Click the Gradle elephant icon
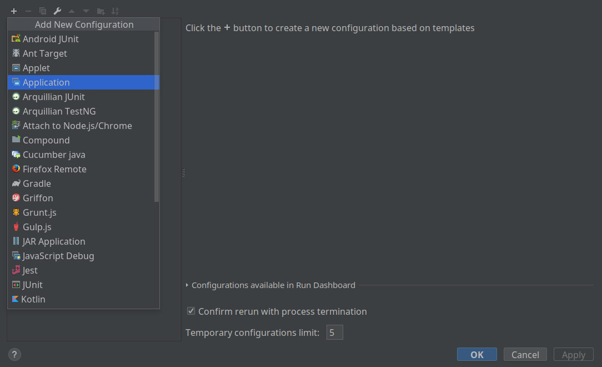 click(16, 183)
